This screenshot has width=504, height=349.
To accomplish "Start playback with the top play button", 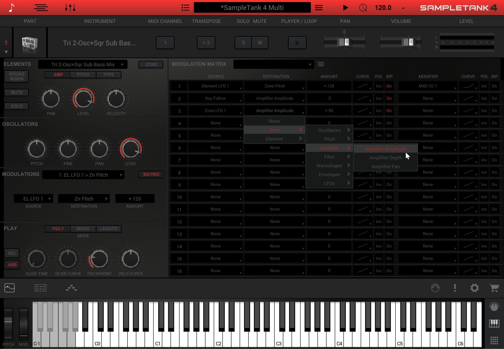I will (345, 8).
